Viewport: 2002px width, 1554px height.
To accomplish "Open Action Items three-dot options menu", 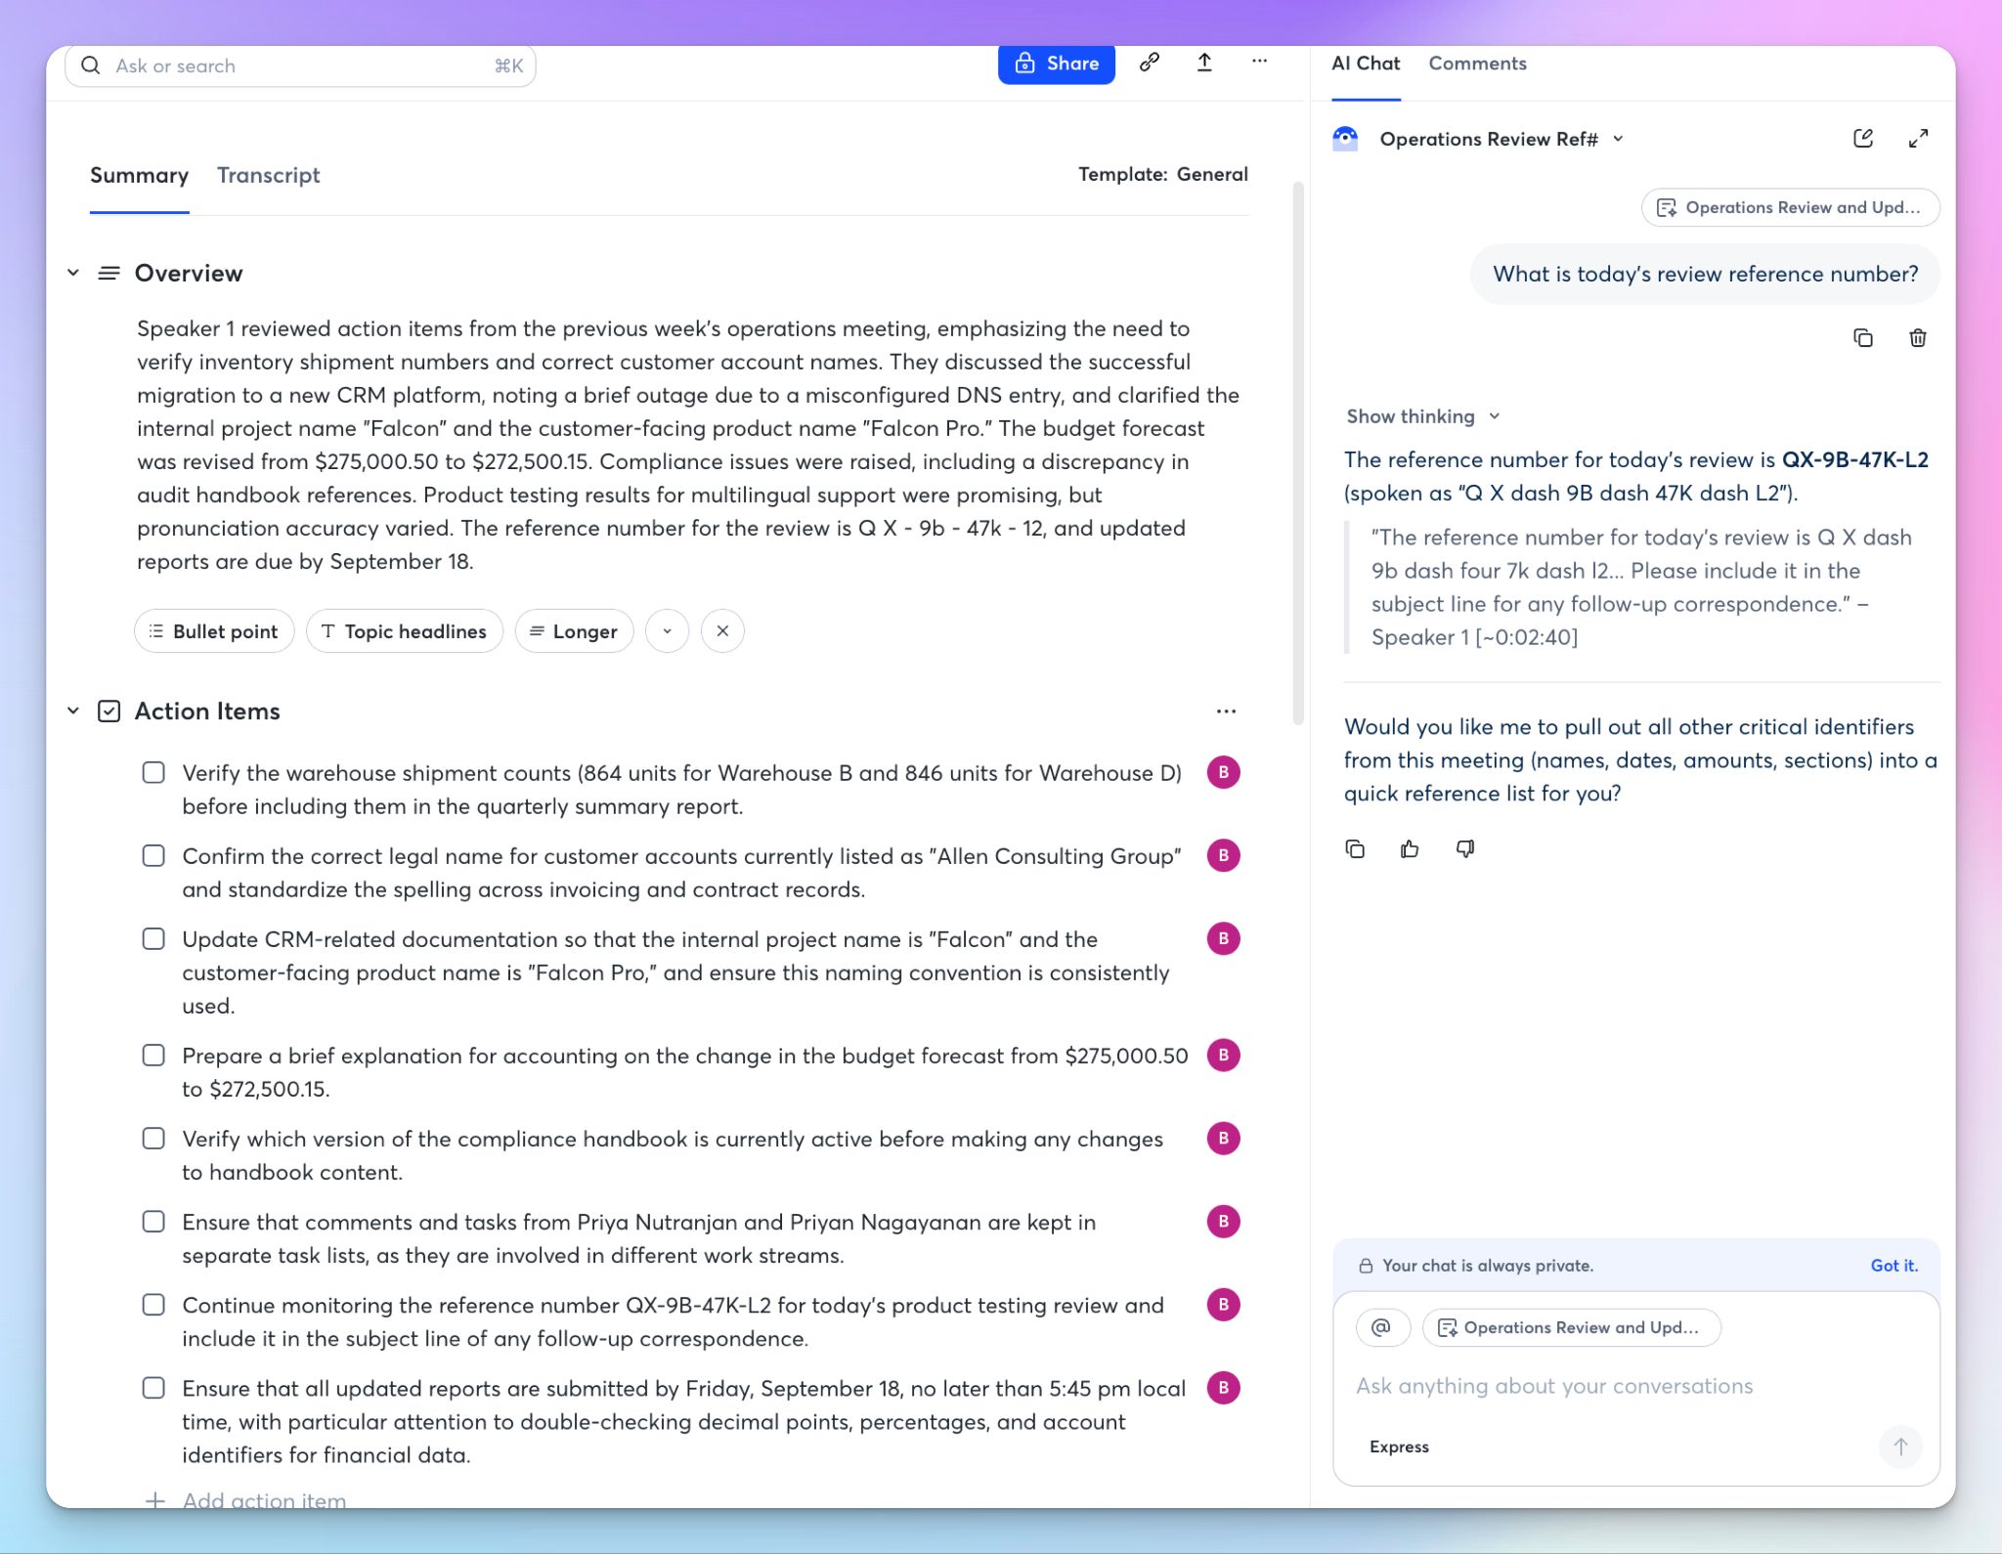I will 1226,712.
